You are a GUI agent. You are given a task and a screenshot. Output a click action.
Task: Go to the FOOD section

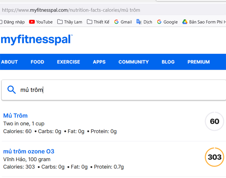(x=37, y=62)
